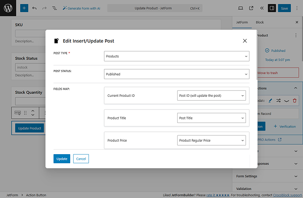Undo the last change

[34, 8]
